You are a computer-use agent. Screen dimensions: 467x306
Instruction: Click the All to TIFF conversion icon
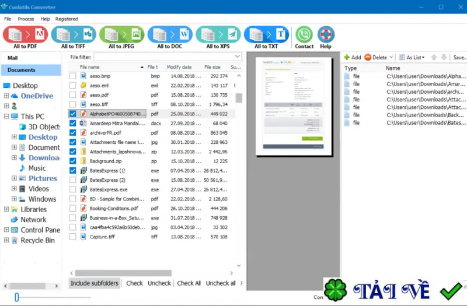[x=74, y=34]
